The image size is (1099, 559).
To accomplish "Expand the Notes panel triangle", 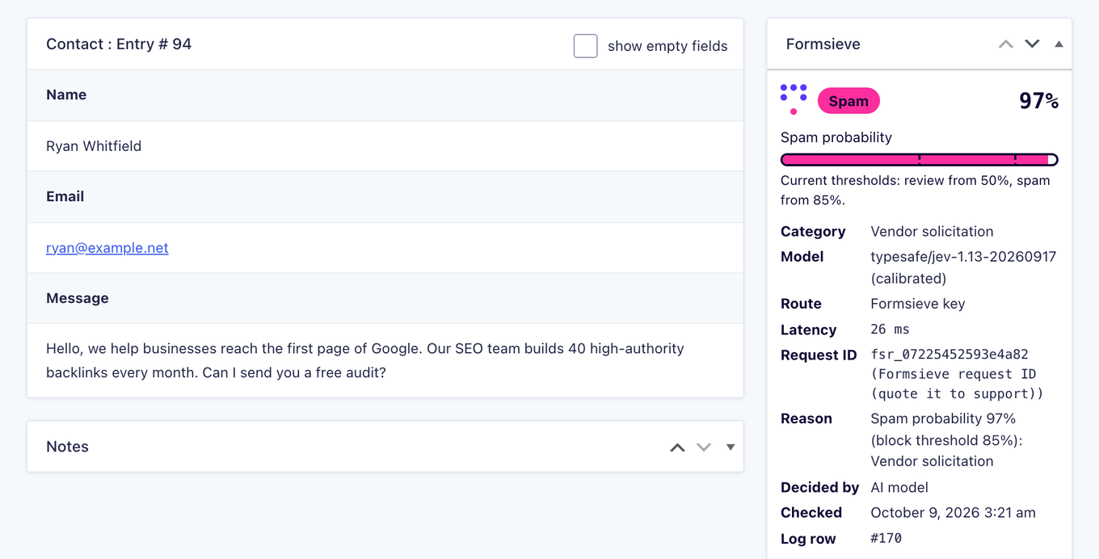I will [x=731, y=447].
